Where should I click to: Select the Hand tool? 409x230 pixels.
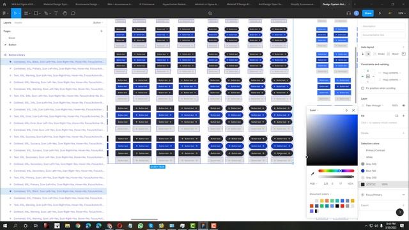point(65,13)
